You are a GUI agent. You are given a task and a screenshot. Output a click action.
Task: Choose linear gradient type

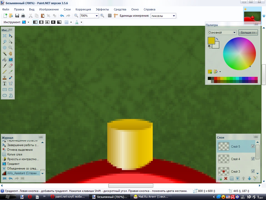tap(35, 22)
